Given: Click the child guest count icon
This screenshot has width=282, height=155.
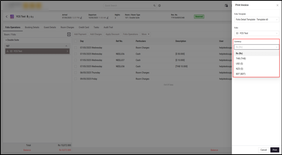Looking at the screenshot, I should (32, 16).
